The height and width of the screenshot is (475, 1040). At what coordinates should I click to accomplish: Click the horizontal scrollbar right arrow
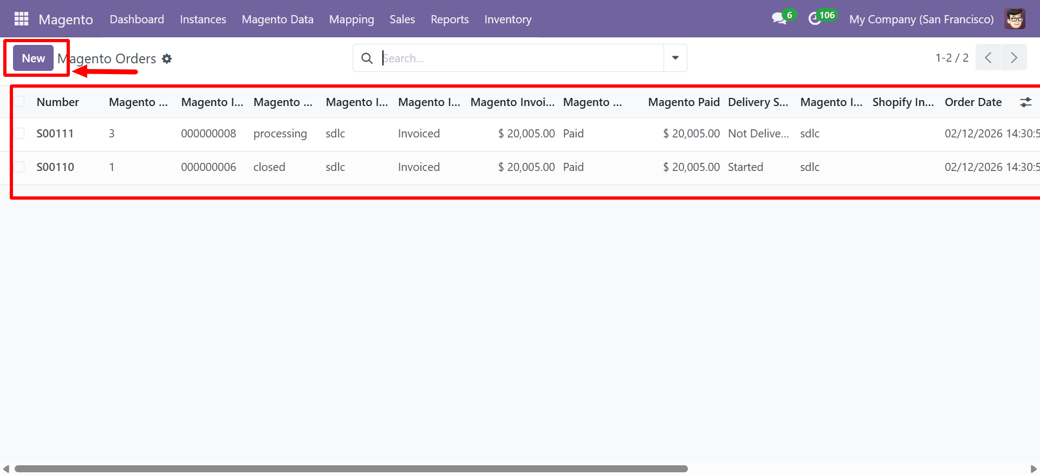[x=1033, y=469]
